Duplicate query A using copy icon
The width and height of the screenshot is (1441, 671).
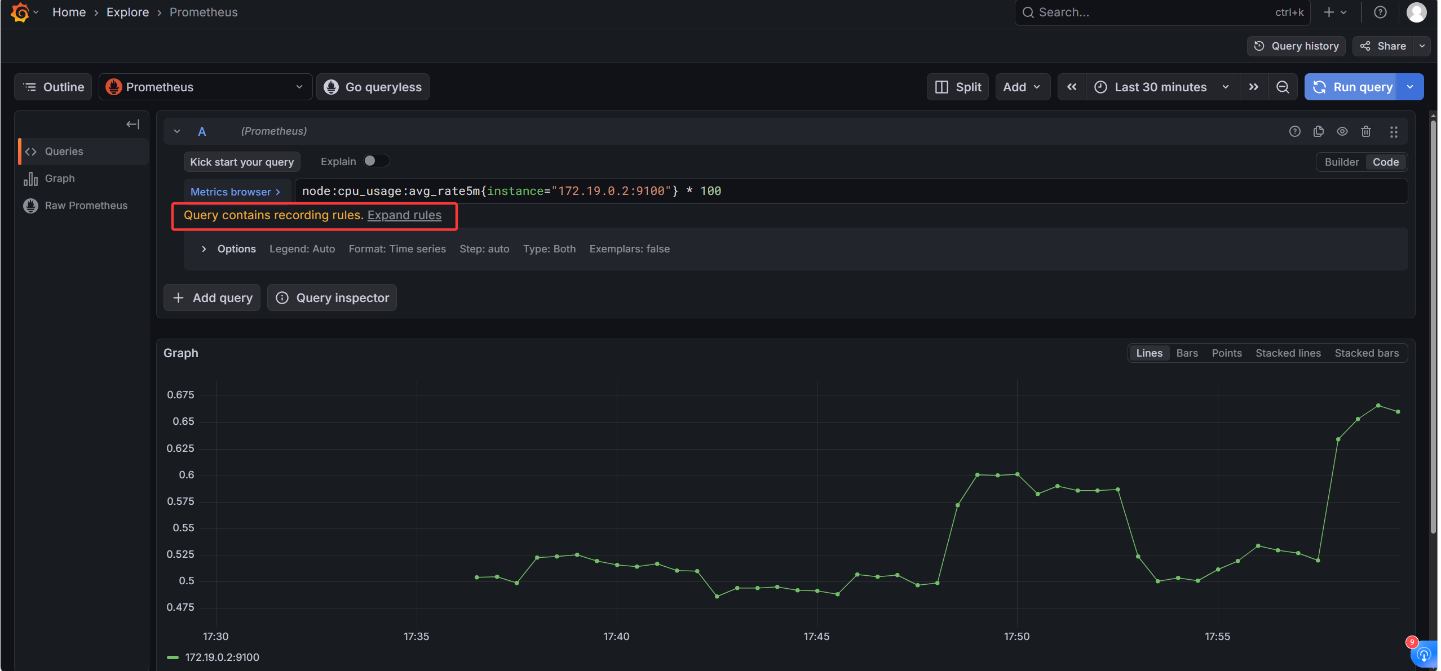point(1318,131)
